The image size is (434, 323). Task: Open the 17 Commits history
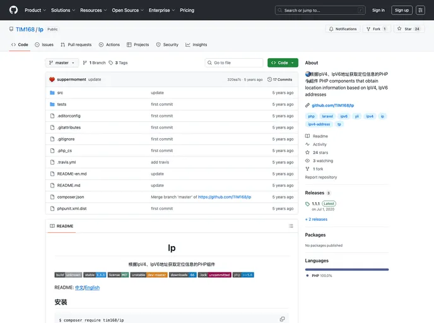click(279, 79)
